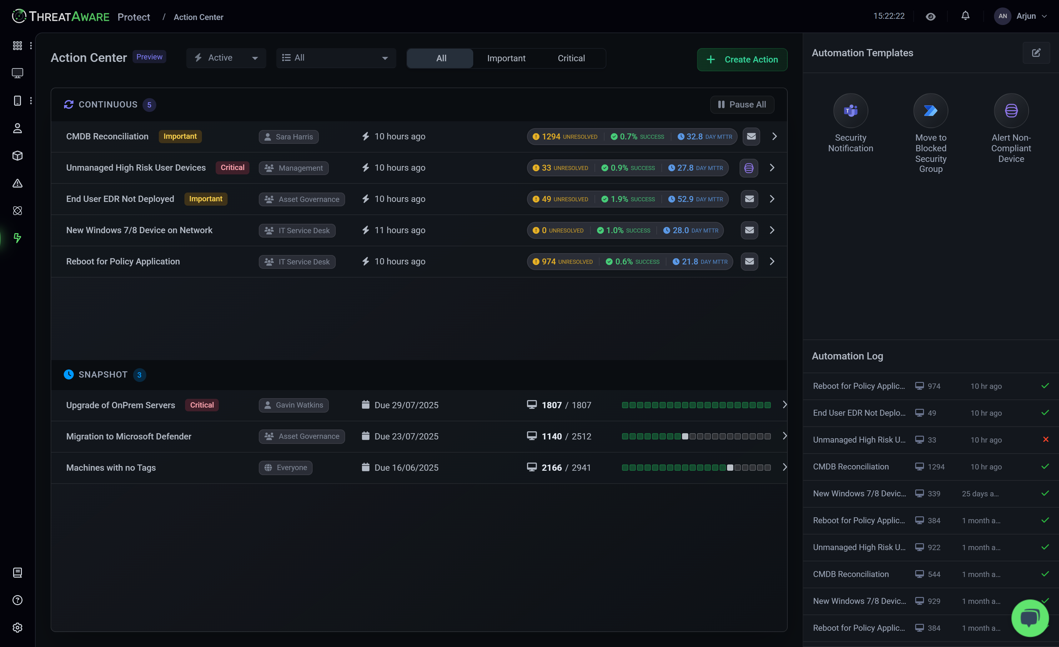The image size is (1059, 647).
Task: Select the Alert Non-Compliant Device template
Action: tap(1011, 110)
